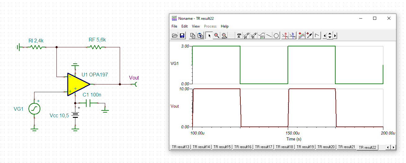
Task: Switch to TR result17 tab
Action: 264,147
